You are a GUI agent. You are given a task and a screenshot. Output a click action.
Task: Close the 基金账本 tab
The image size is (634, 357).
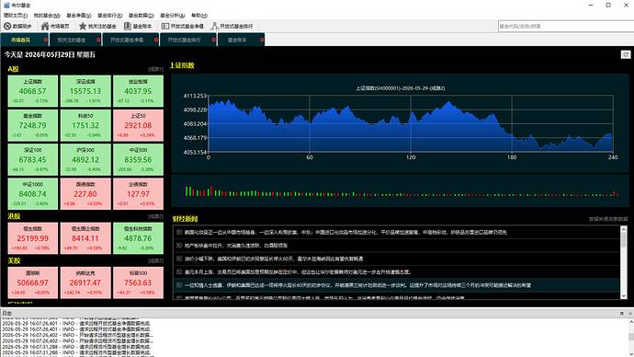262,40
